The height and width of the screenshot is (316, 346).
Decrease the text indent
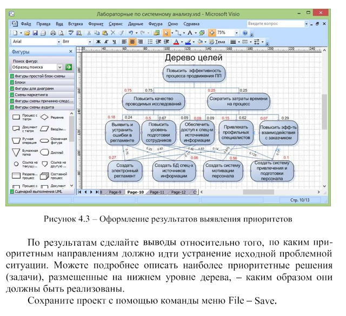(x=158, y=42)
